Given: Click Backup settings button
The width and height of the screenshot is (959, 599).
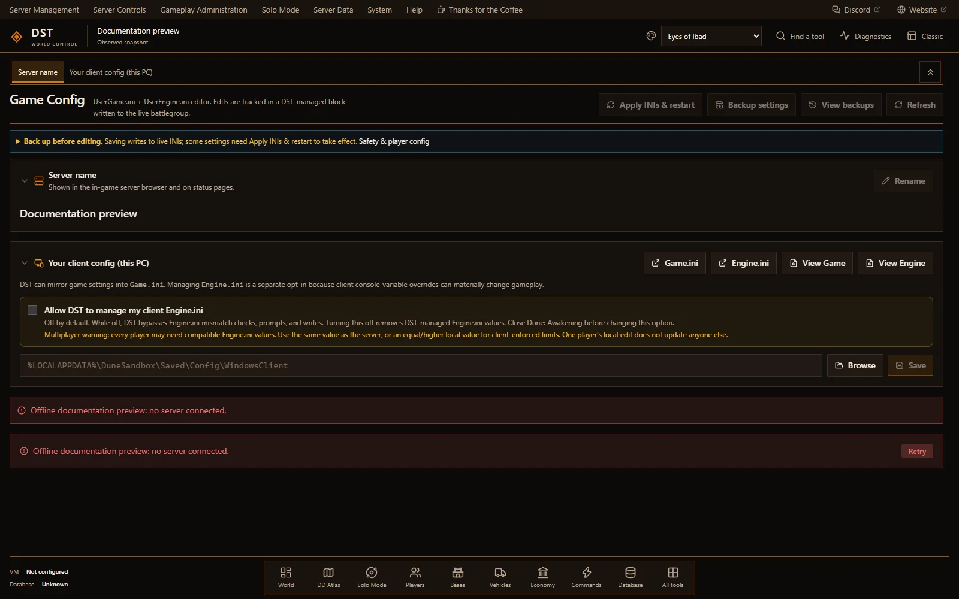Looking at the screenshot, I should pyautogui.click(x=752, y=105).
